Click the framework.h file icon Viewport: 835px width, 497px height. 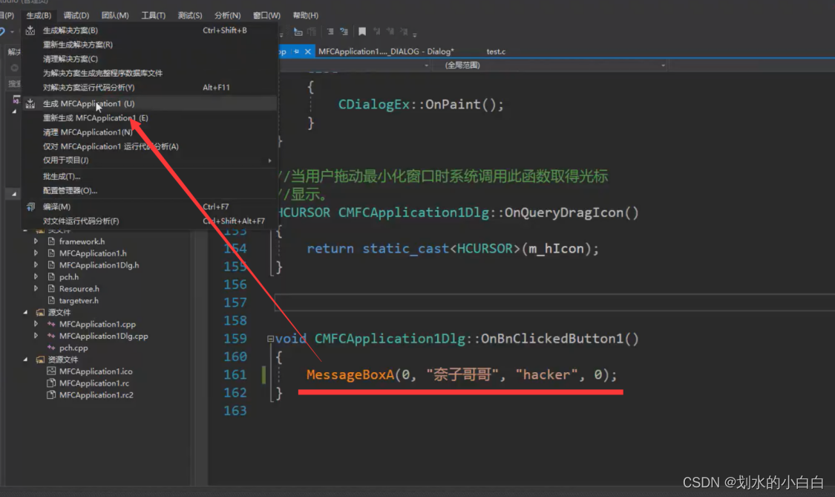click(x=51, y=241)
